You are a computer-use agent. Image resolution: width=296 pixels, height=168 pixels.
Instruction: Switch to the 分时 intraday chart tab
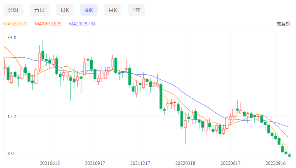tap(14, 10)
